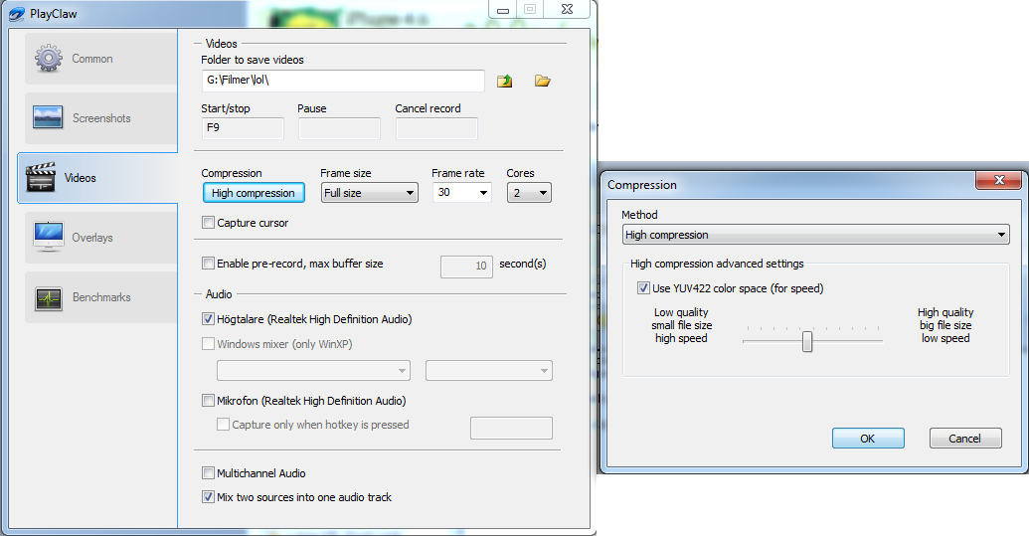
Task: Switch to the Videos tab
Action: coord(97,178)
